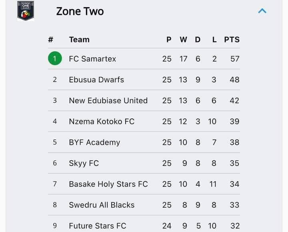288x232 pixels.
Task: Select Swedru All Blacks team
Action: [x=102, y=205]
